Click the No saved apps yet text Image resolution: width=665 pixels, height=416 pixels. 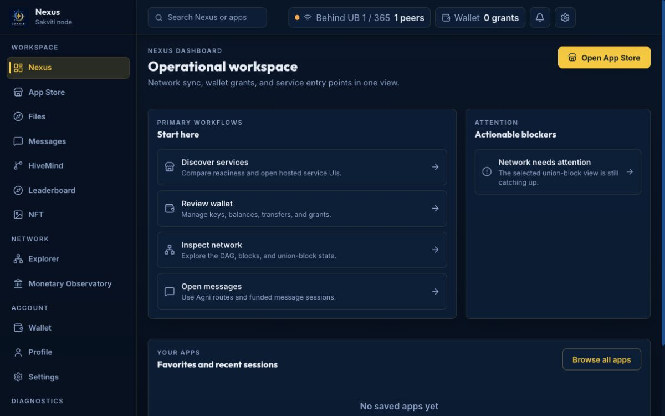pos(399,407)
